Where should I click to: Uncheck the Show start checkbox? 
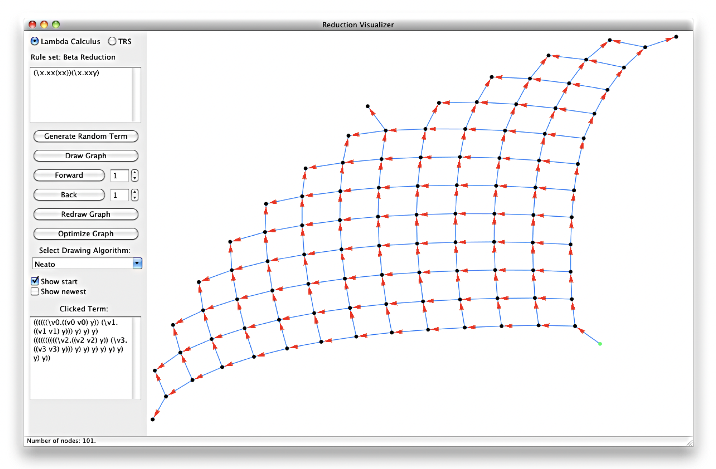pyautogui.click(x=35, y=281)
